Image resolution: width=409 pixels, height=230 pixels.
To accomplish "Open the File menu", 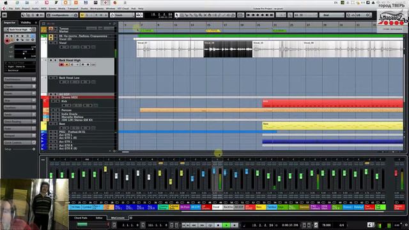I will coord(11,8).
